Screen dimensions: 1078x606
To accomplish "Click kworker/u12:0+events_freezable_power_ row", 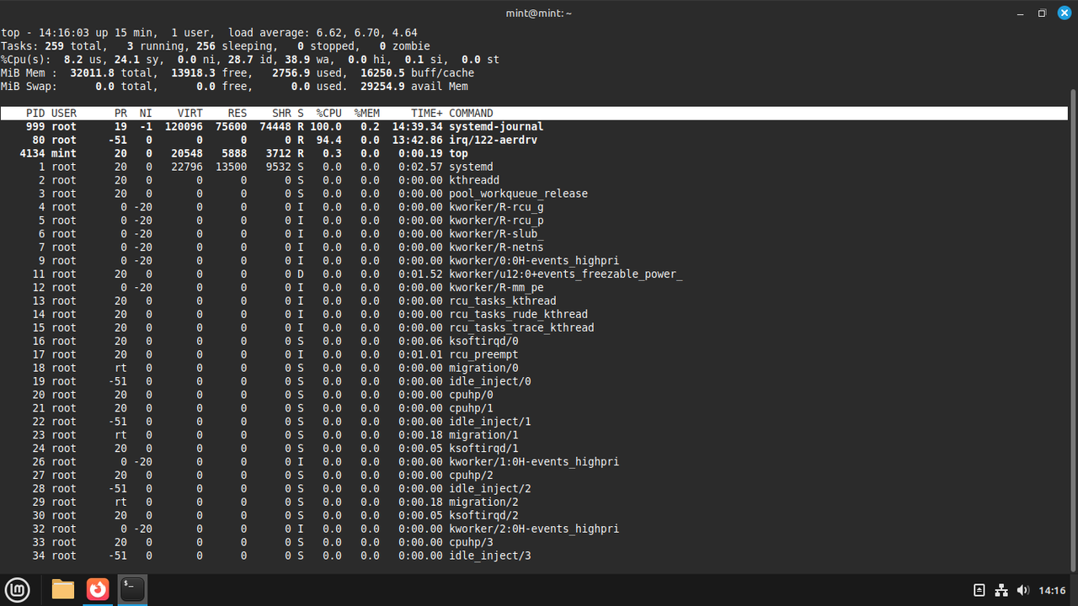I will coord(534,274).
